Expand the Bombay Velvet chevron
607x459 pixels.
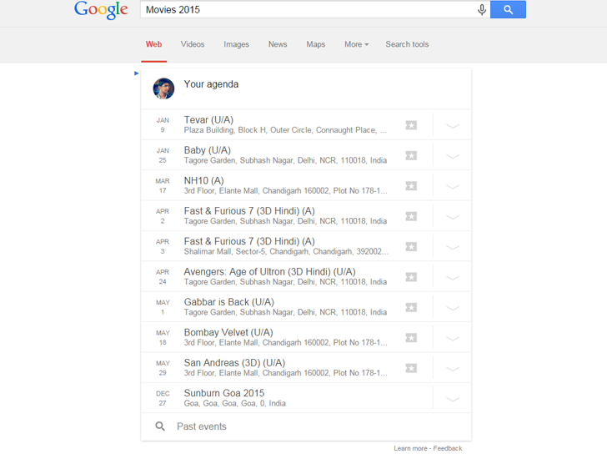tap(453, 339)
